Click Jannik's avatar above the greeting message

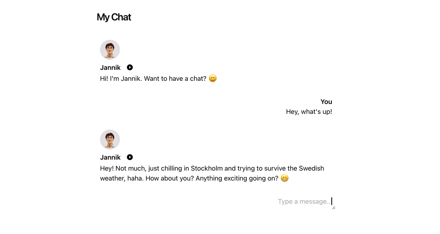[110, 50]
